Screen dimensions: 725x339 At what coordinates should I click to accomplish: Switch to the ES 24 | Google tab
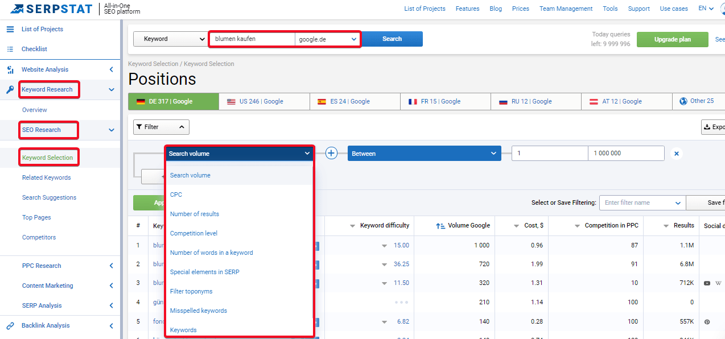pyautogui.click(x=355, y=101)
